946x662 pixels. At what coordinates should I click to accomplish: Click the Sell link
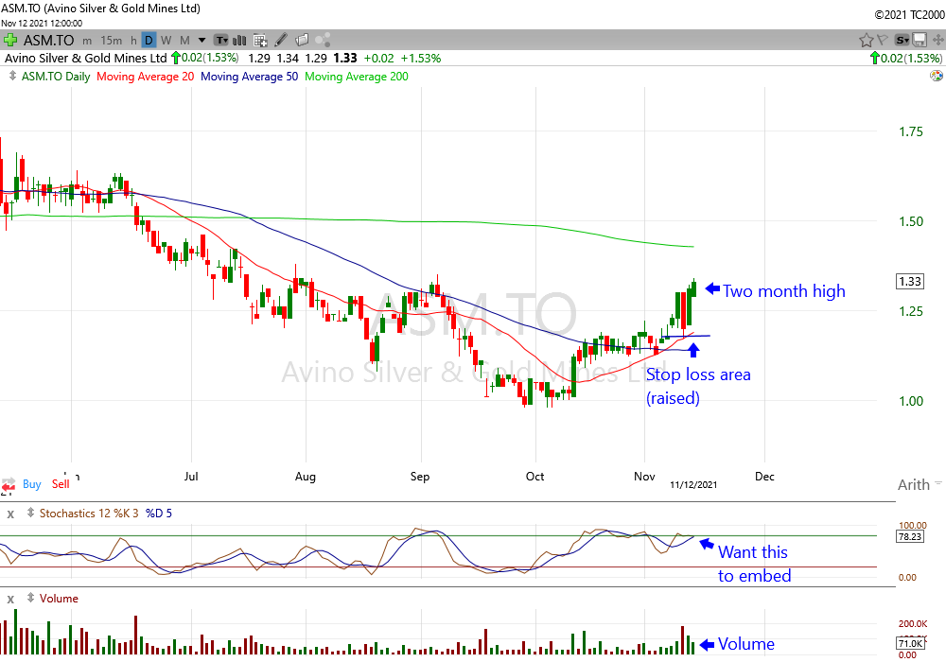tap(61, 484)
